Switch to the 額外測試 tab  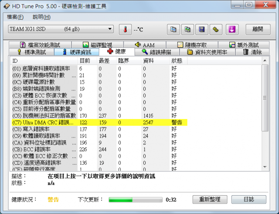(x=244, y=44)
